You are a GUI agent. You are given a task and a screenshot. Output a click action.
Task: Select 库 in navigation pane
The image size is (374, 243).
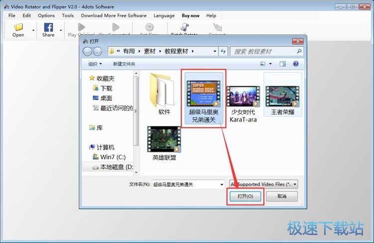click(96, 128)
